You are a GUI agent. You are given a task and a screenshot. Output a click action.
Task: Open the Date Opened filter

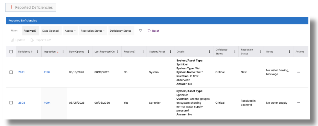click(51, 31)
